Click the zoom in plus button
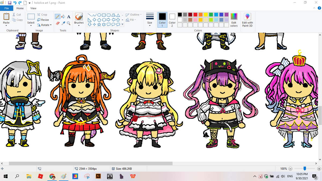 point(319,169)
